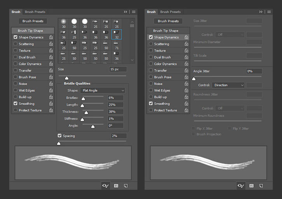
Task: Open Brush Pose settings in left panel
Action: [27, 77]
